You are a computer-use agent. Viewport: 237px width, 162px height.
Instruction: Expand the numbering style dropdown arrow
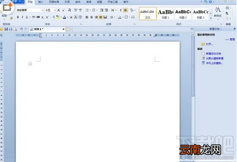(x=97, y=10)
